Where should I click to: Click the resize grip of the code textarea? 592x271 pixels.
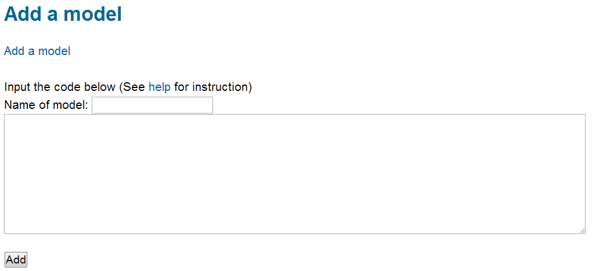(582, 230)
